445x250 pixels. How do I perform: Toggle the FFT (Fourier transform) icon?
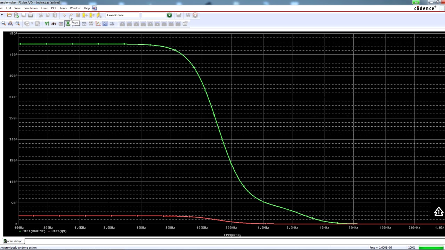[54, 24]
